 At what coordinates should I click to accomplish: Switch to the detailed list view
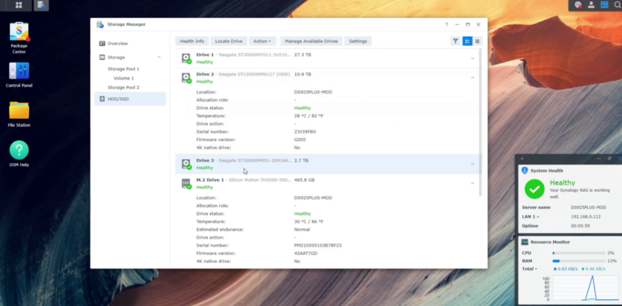coord(467,41)
